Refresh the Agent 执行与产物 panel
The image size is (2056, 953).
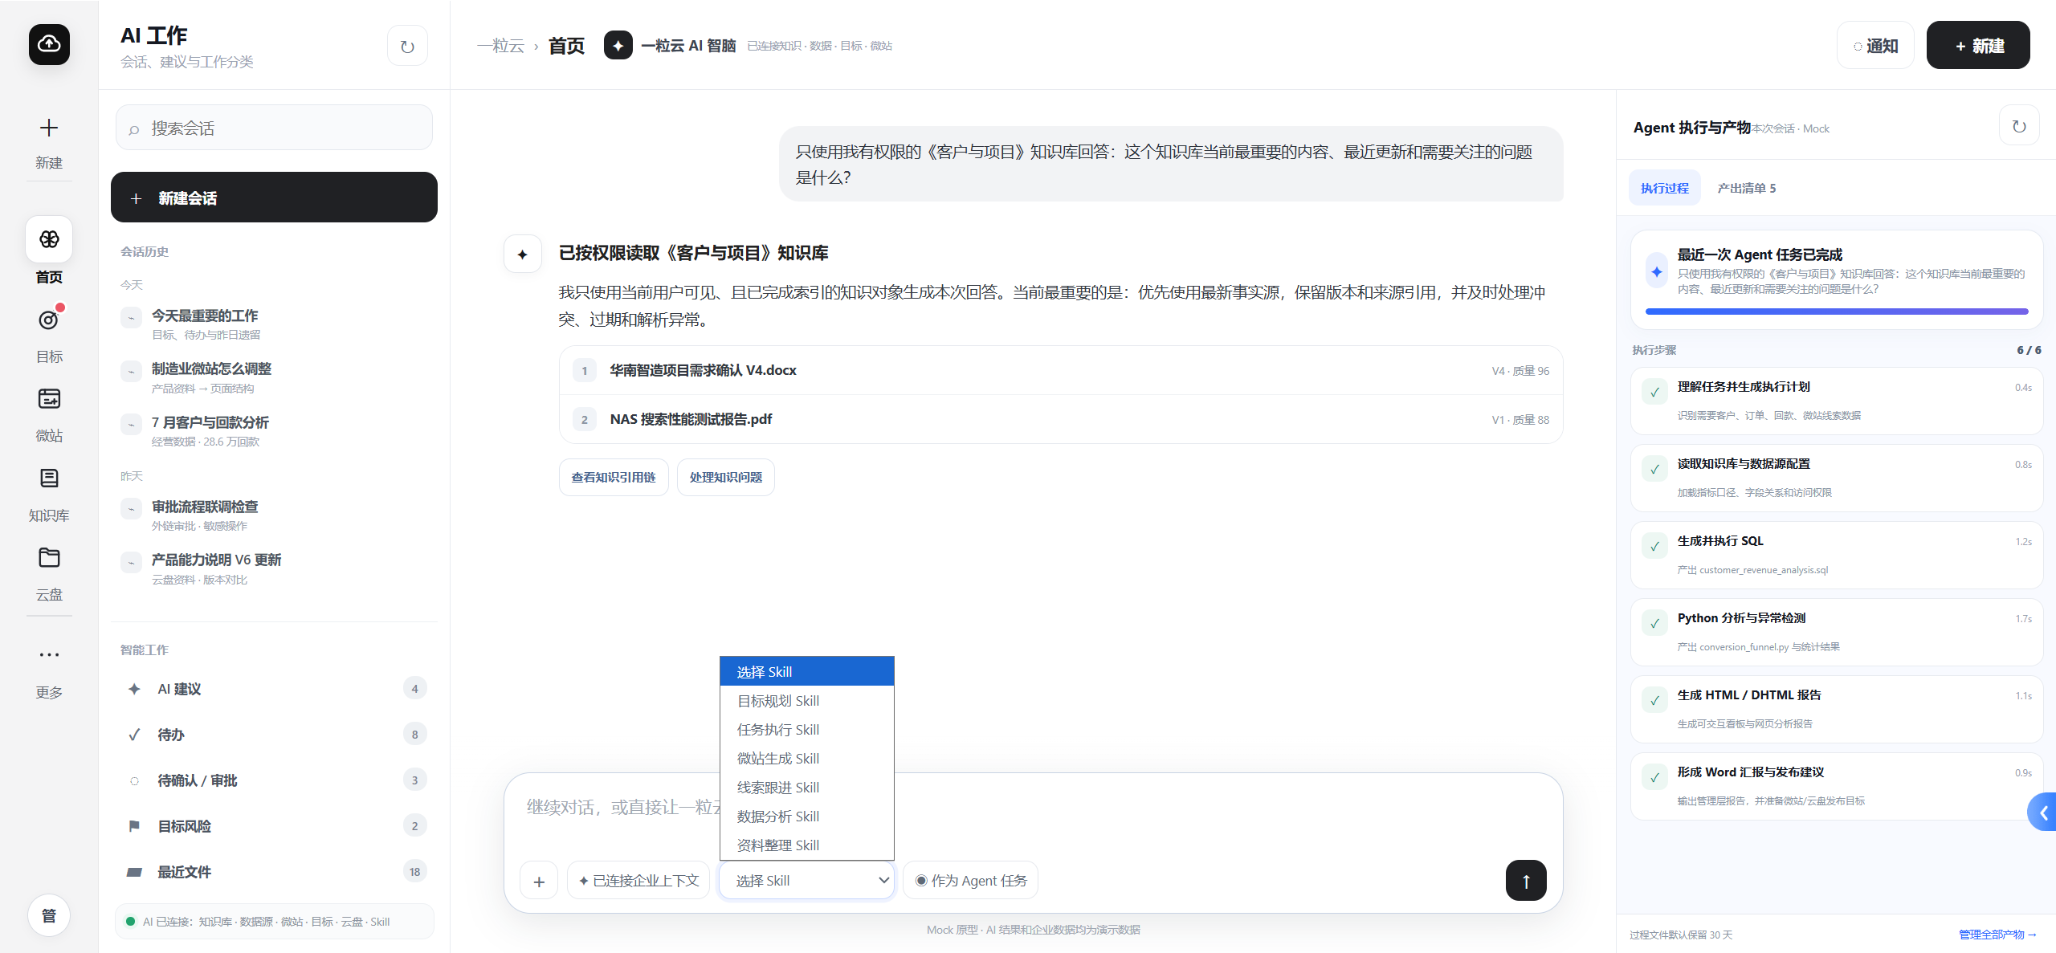click(x=2019, y=126)
